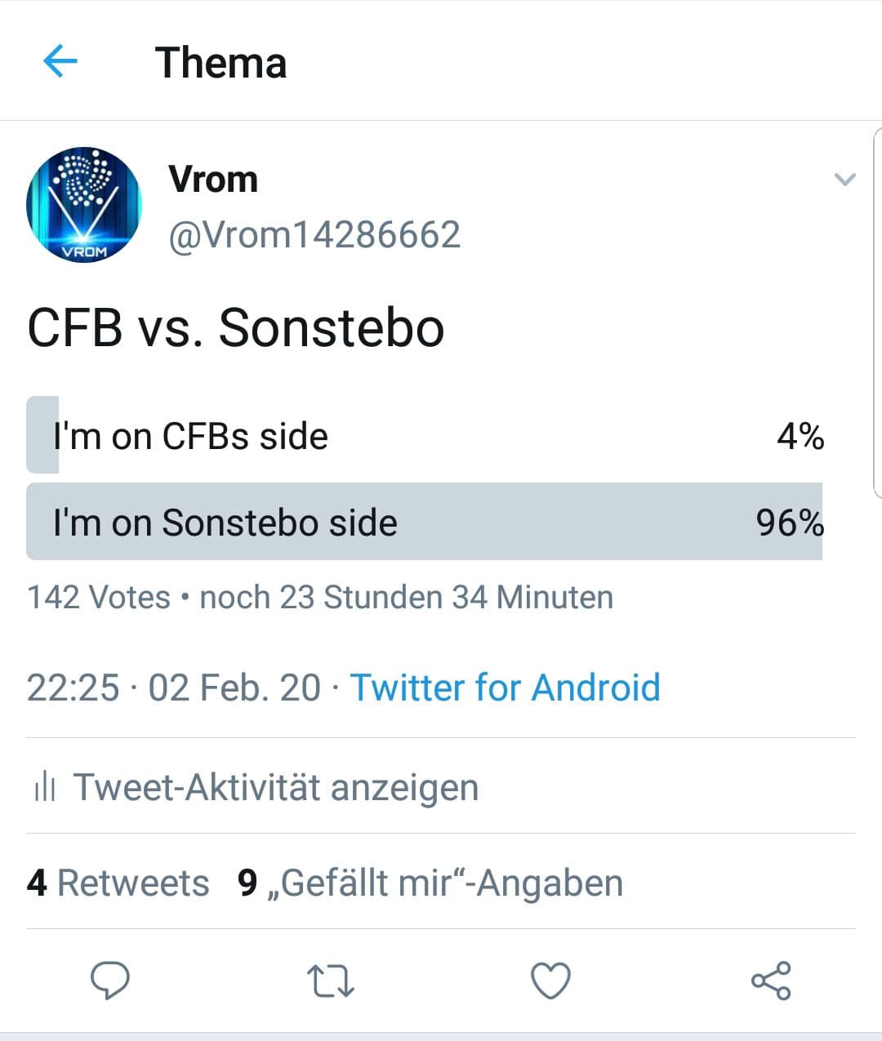This screenshot has height=1041, width=882.
Task: Tap the 142 Votes poll info
Action: pyautogui.click(x=99, y=598)
